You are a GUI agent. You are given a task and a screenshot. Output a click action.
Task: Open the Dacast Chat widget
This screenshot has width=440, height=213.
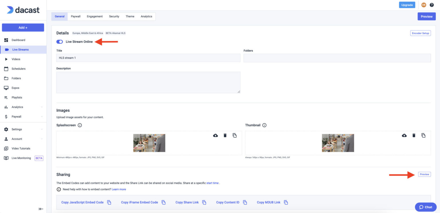(426, 207)
